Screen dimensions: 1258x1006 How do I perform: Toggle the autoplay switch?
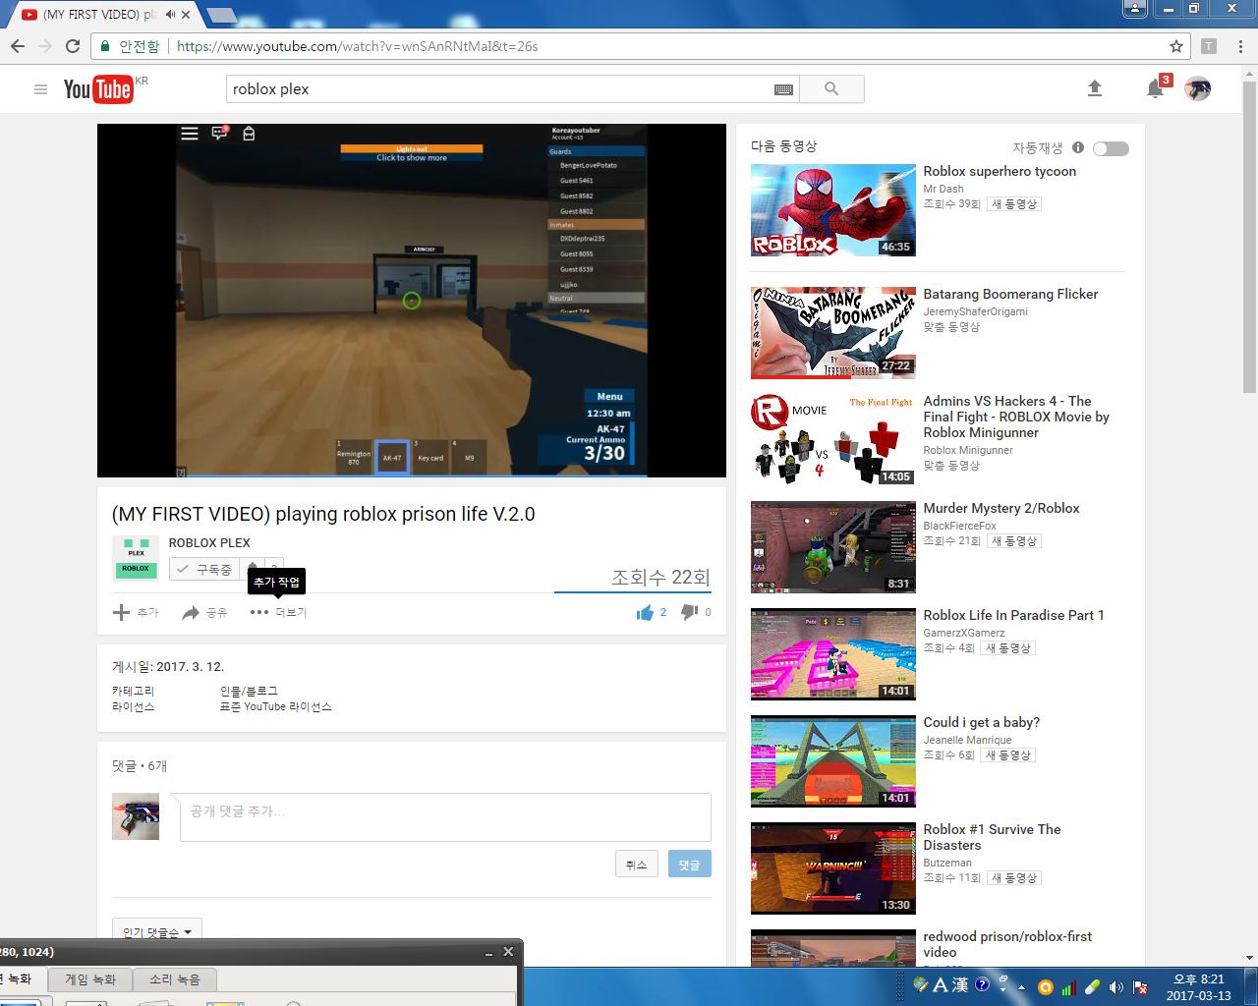[1111, 148]
